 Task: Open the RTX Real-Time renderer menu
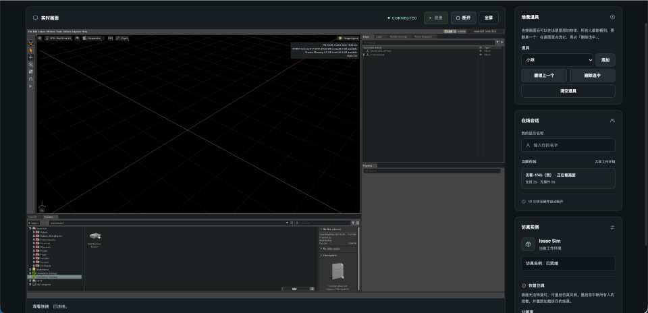click(58, 38)
